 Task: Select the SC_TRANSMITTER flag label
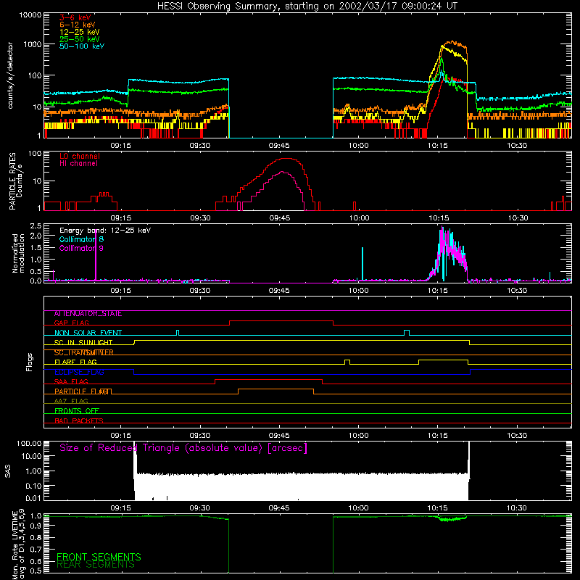(84, 352)
